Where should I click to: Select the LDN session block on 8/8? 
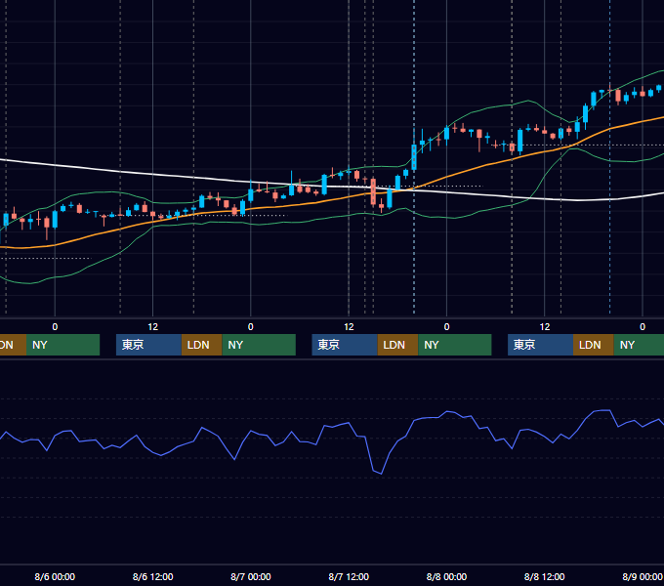pyautogui.click(x=594, y=345)
